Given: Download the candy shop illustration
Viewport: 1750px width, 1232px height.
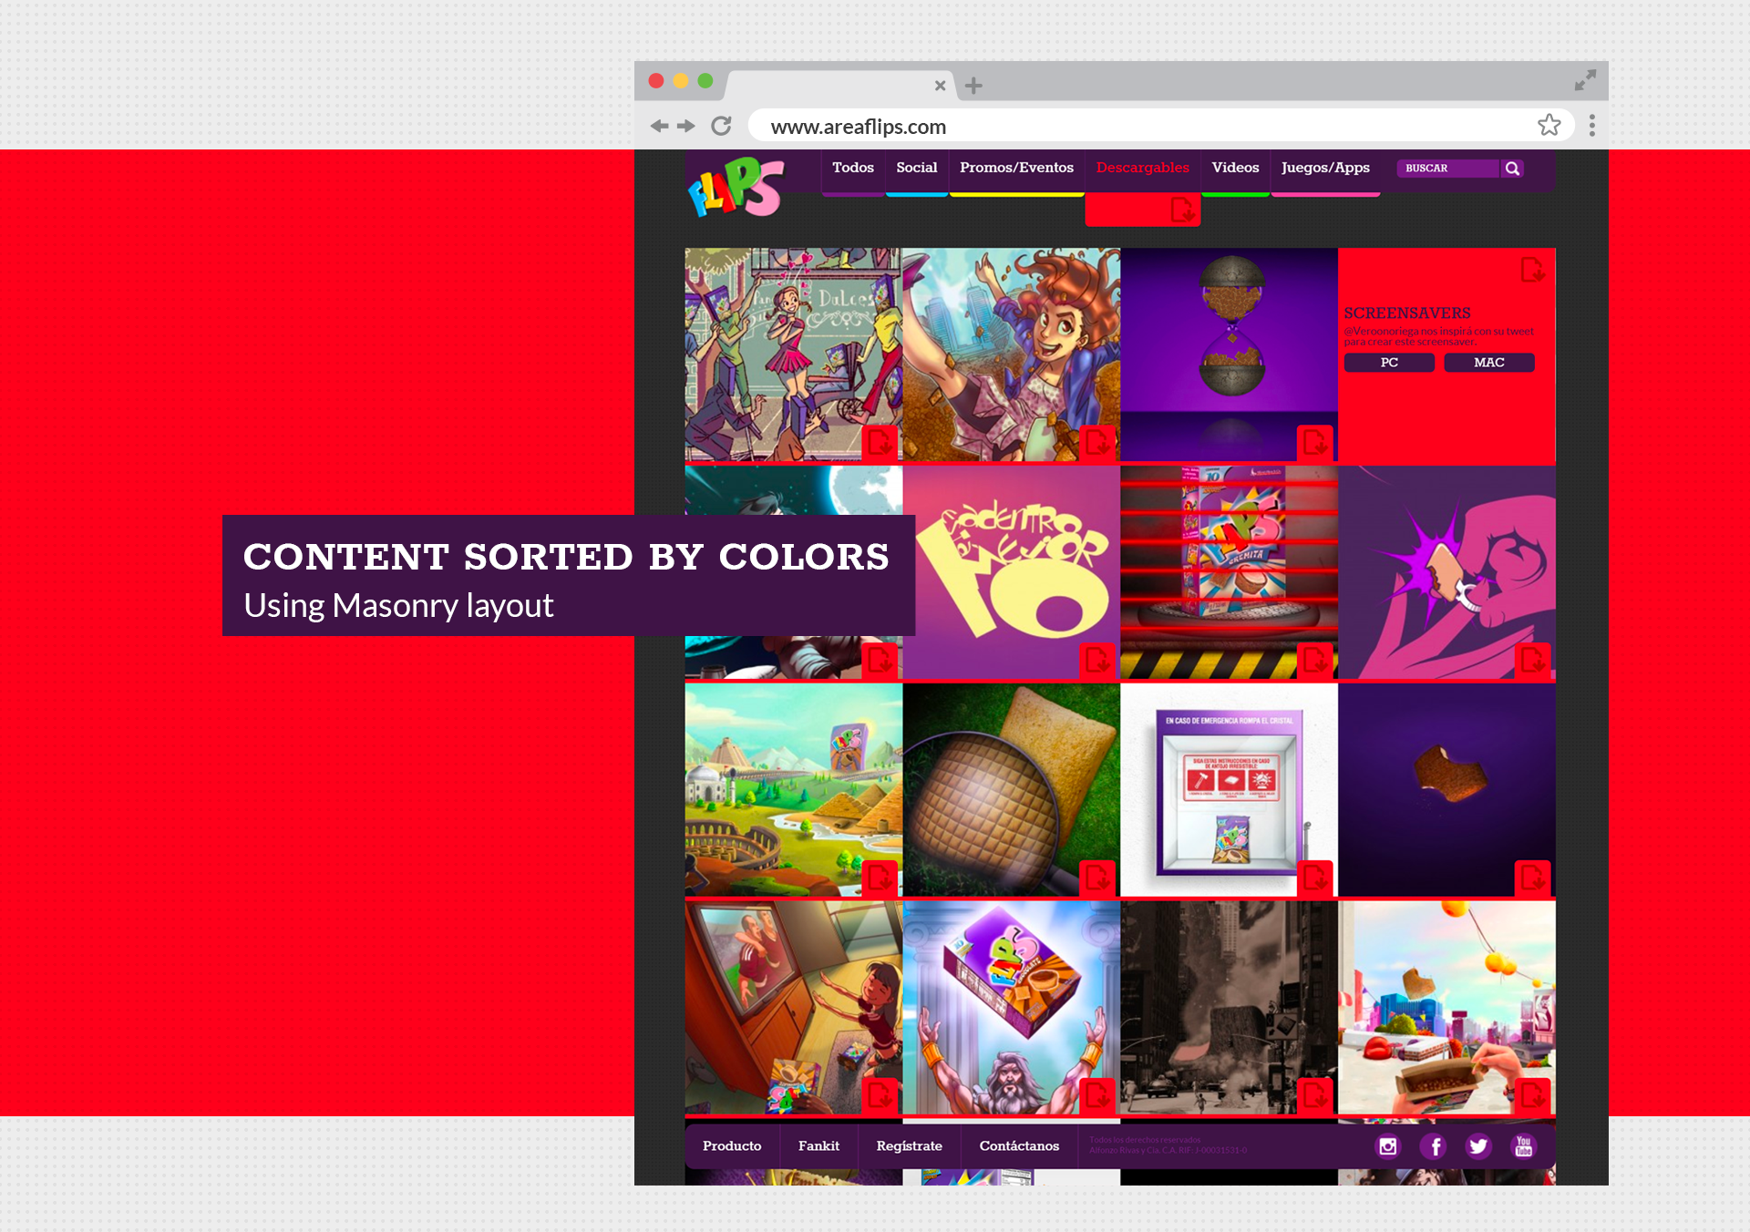Looking at the screenshot, I should point(880,443).
